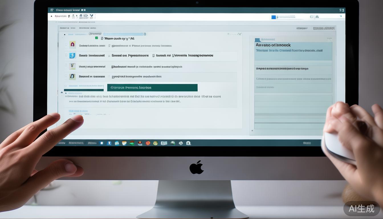Follow the blue link below the paragraph
Viewport: 383px width, 219px height.
pos(78,111)
